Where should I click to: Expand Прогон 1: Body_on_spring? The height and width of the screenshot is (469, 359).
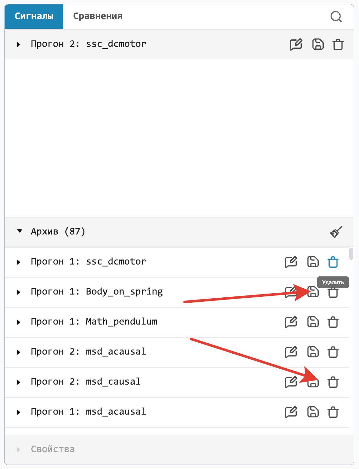(18, 292)
